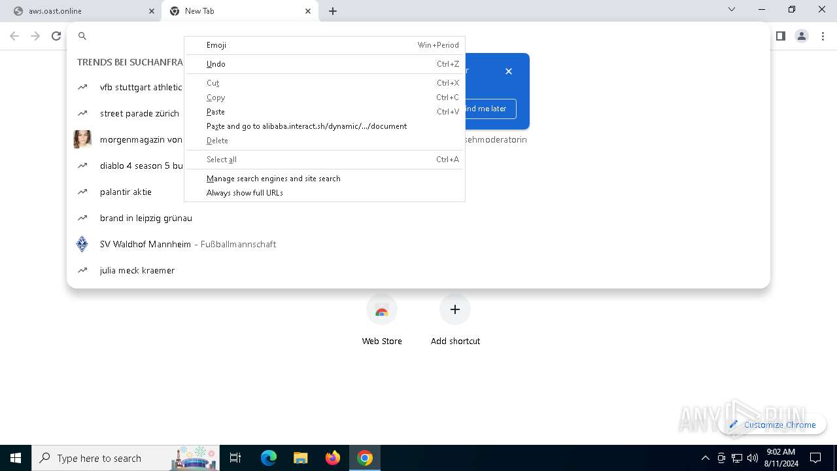Screen dimensions: 837x471
Task: Click the Customize Chrome button
Action: pyautogui.click(x=772, y=425)
